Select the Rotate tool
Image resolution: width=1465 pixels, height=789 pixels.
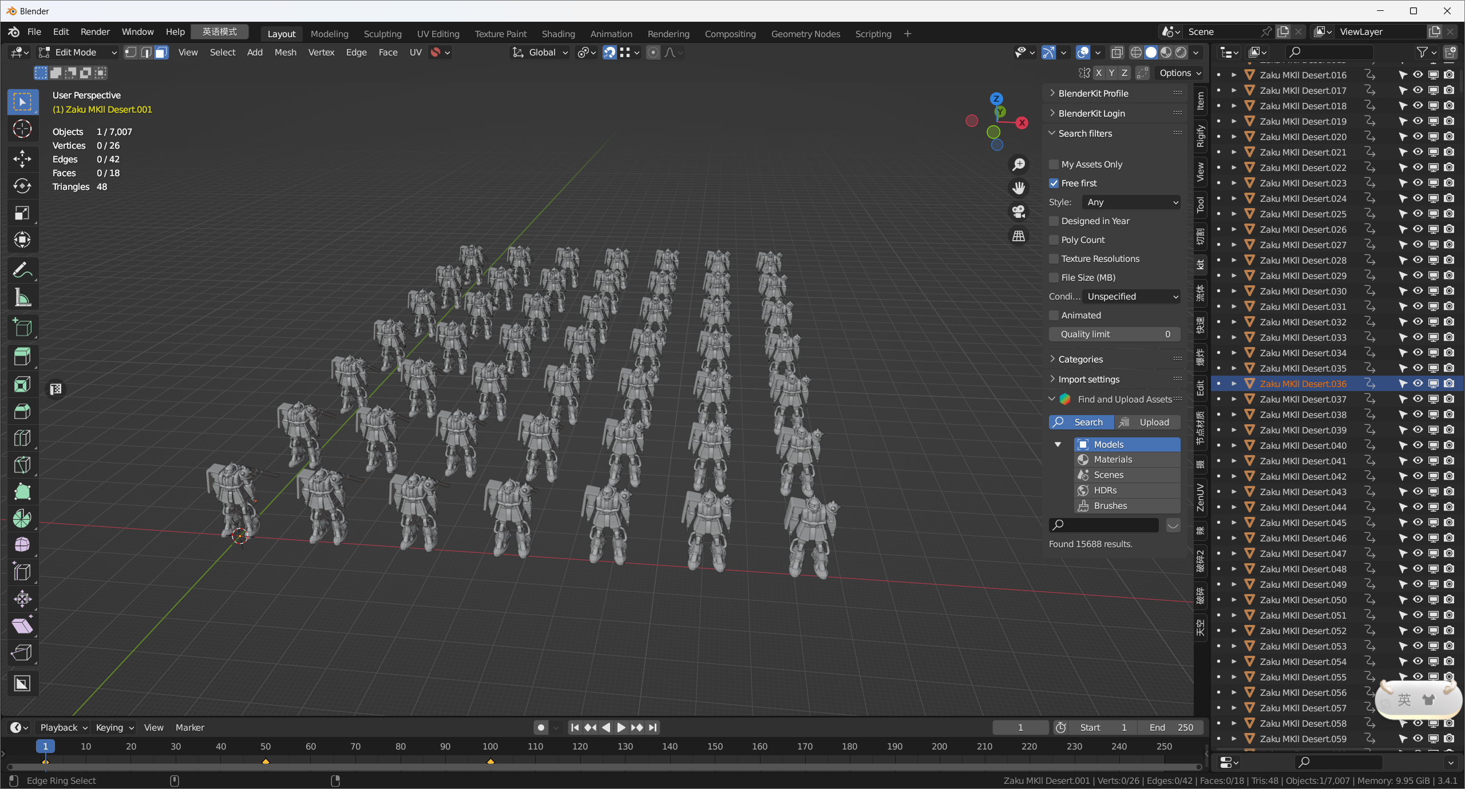pos(22,186)
